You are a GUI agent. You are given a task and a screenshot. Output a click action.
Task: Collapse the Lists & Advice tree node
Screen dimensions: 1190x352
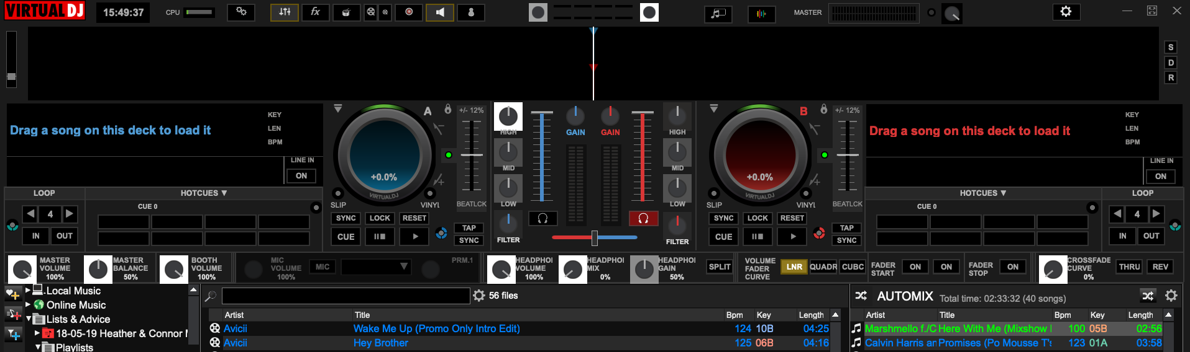[x=28, y=319]
